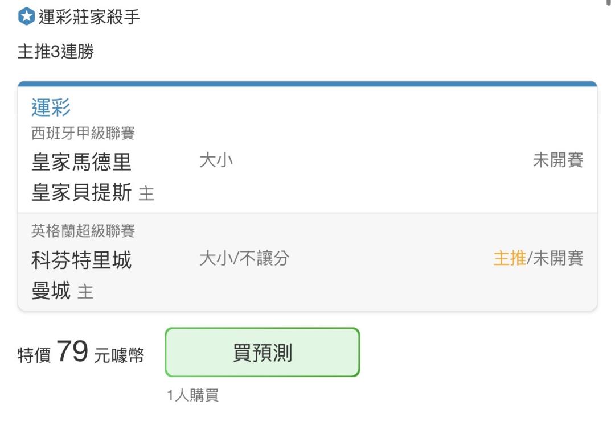
Task: Click the 科芬特里城 team name
Action: point(81,260)
